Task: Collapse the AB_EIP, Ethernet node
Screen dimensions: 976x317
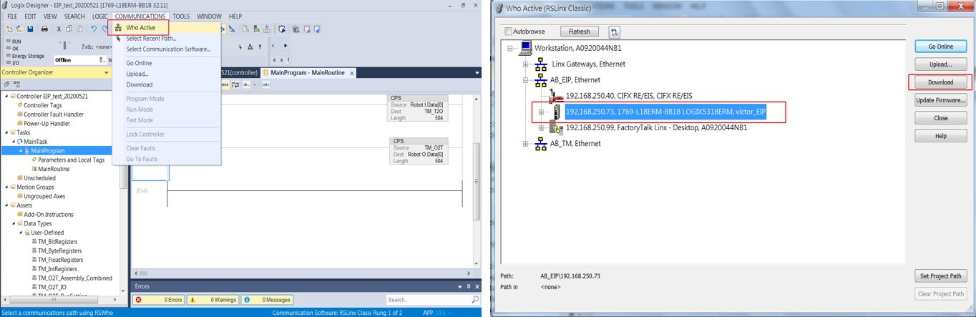Action: point(525,80)
